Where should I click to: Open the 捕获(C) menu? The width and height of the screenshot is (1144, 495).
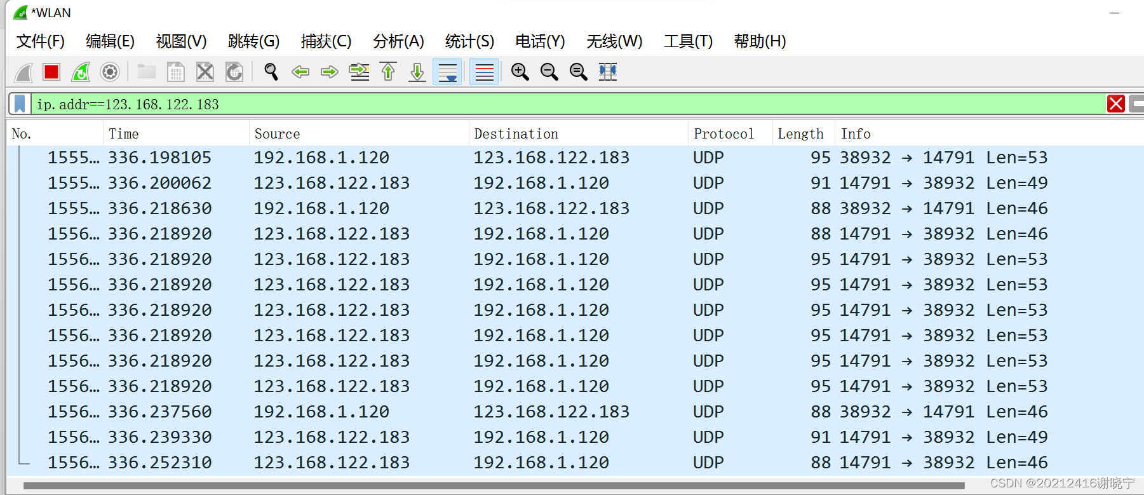[326, 41]
